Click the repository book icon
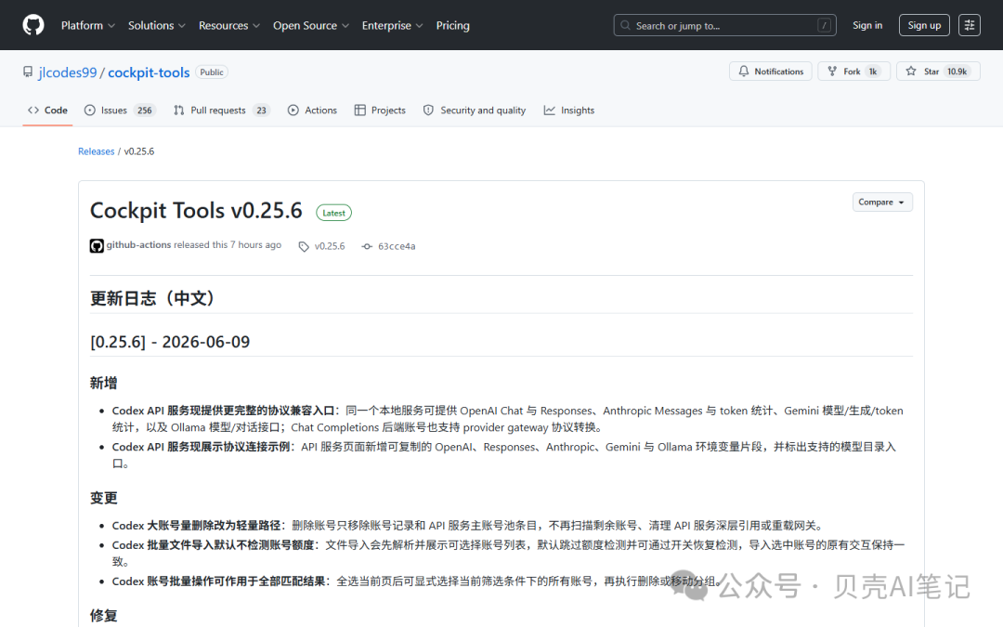This screenshot has width=1003, height=627. pos(28,72)
